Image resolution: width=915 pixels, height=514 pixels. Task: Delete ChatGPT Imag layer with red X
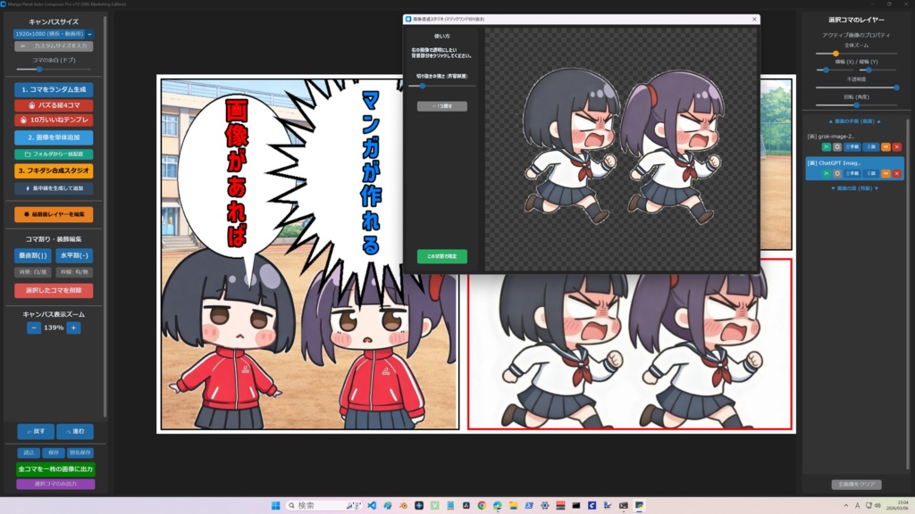click(897, 174)
